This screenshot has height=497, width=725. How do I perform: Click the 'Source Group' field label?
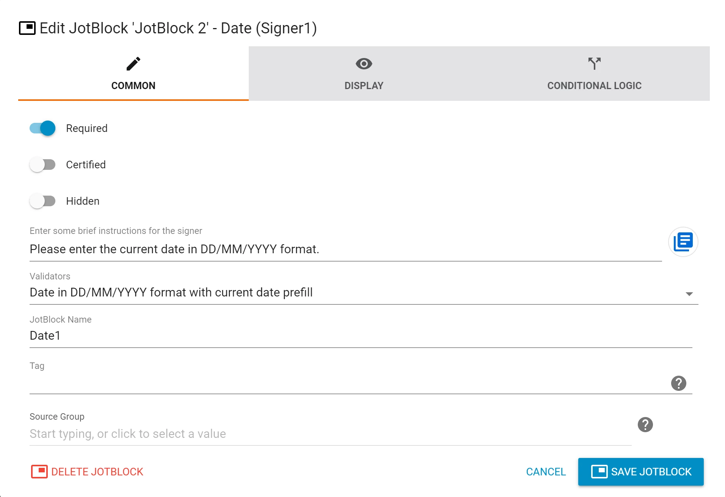point(57,417)
